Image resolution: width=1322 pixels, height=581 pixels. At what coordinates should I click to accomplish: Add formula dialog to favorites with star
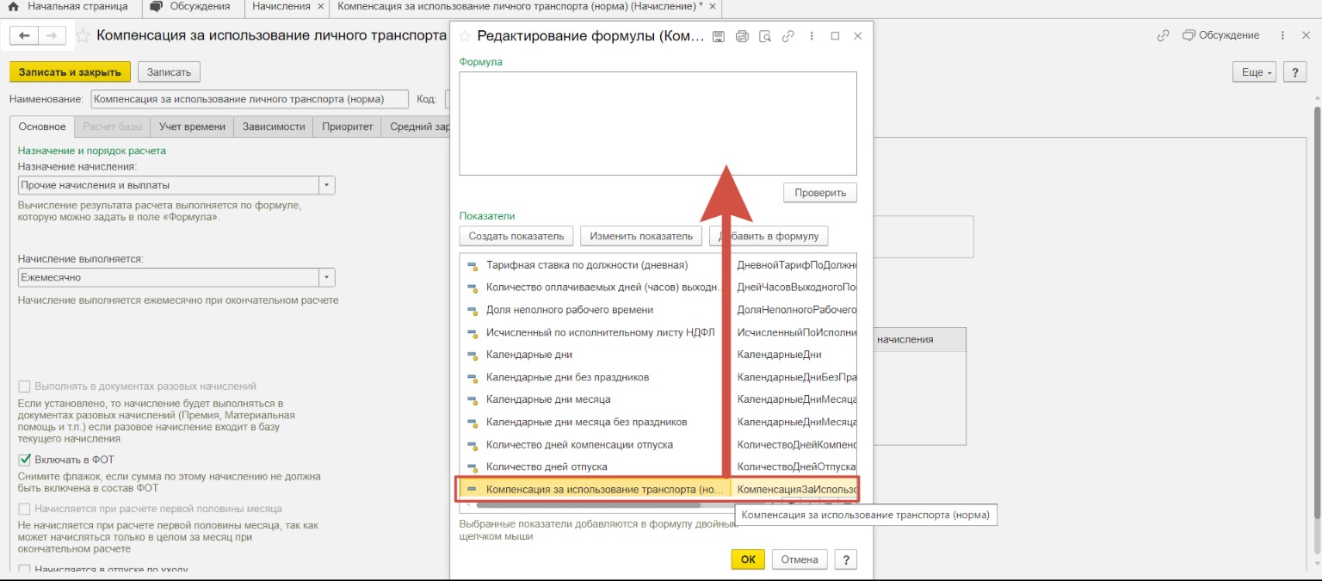click(465, 36)
